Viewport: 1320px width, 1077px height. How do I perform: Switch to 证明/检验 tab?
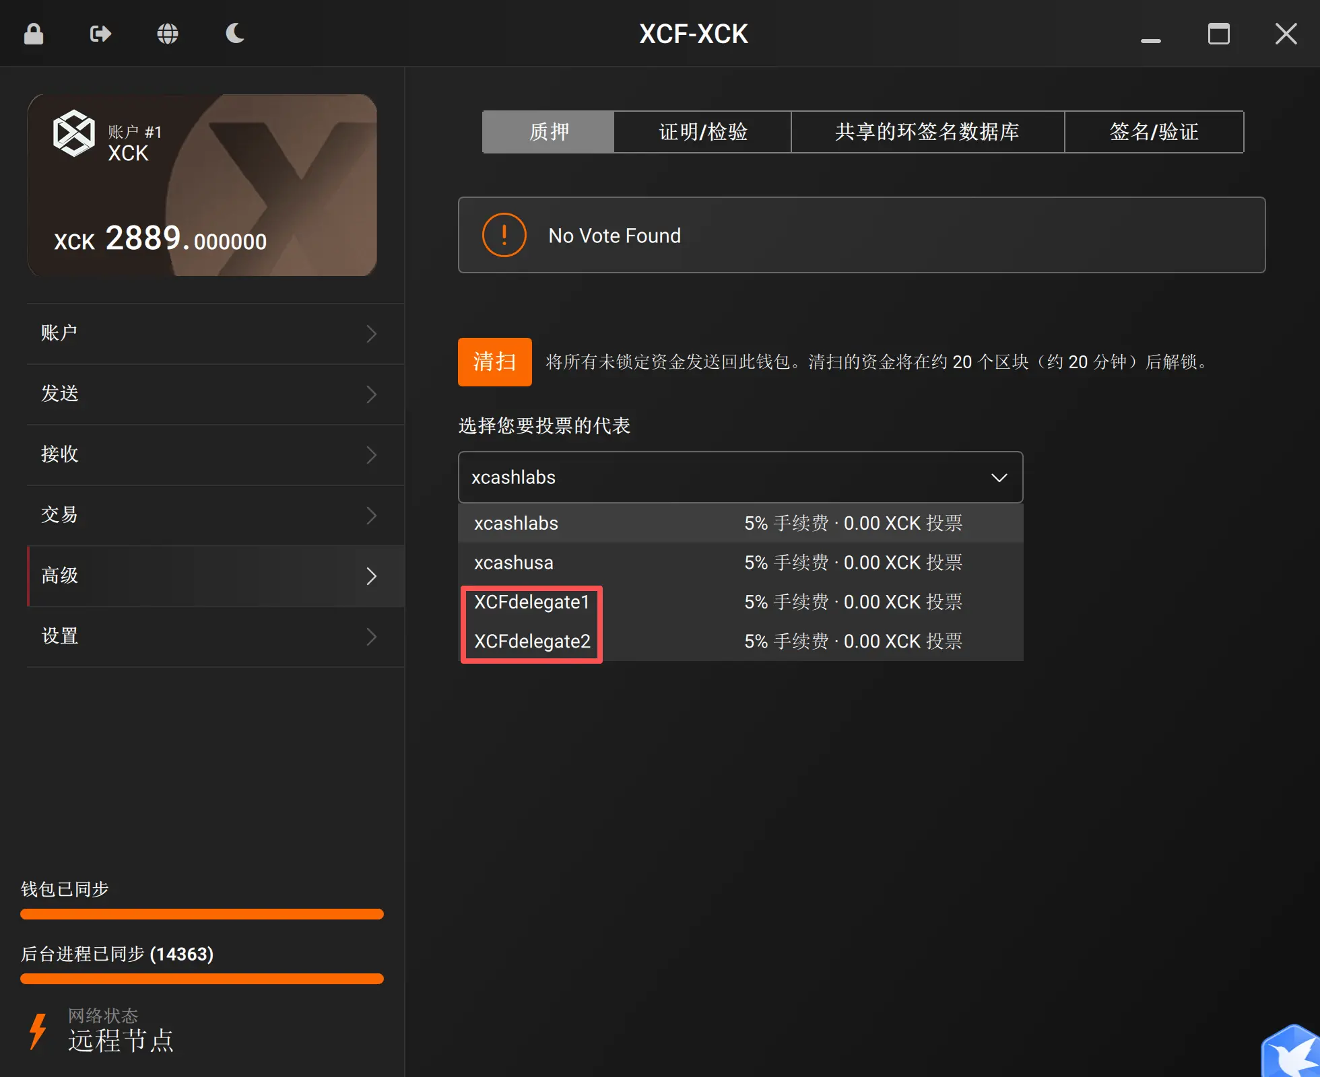click(x=702, y=132)
